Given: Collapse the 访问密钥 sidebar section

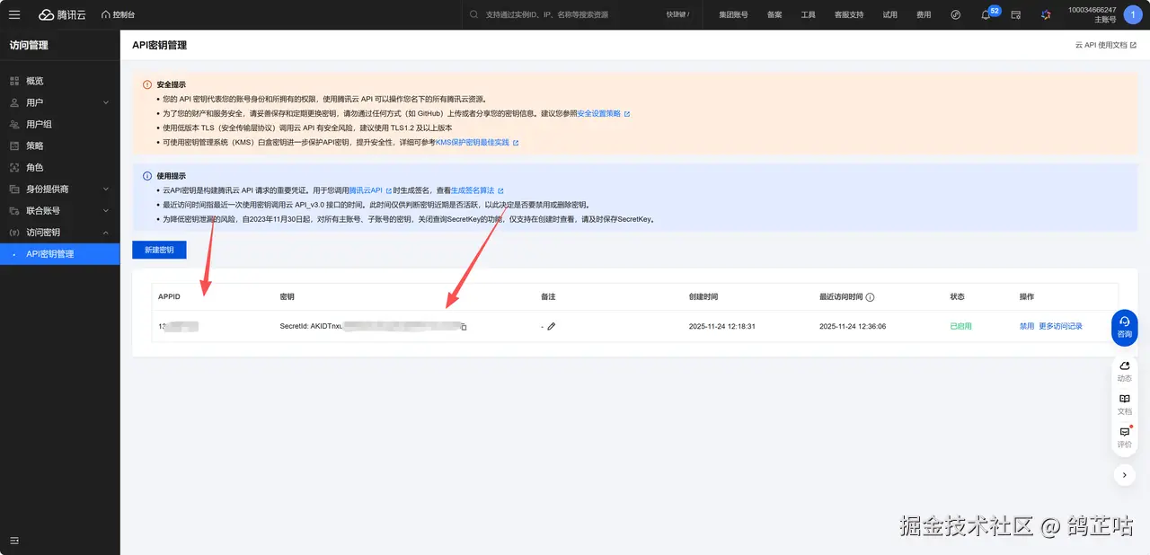Looking at the screenshot, I should [59, 232].
